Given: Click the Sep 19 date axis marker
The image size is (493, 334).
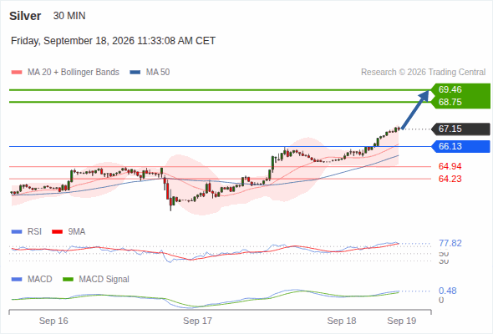Looking at the screenshot, I should 402,321.
